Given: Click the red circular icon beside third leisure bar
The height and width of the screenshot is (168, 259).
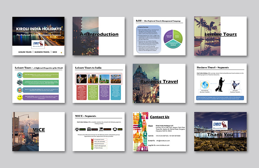Looking at the screenshot, I should [x=20, y=90].
